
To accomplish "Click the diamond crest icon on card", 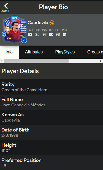I will click(4, 35).
